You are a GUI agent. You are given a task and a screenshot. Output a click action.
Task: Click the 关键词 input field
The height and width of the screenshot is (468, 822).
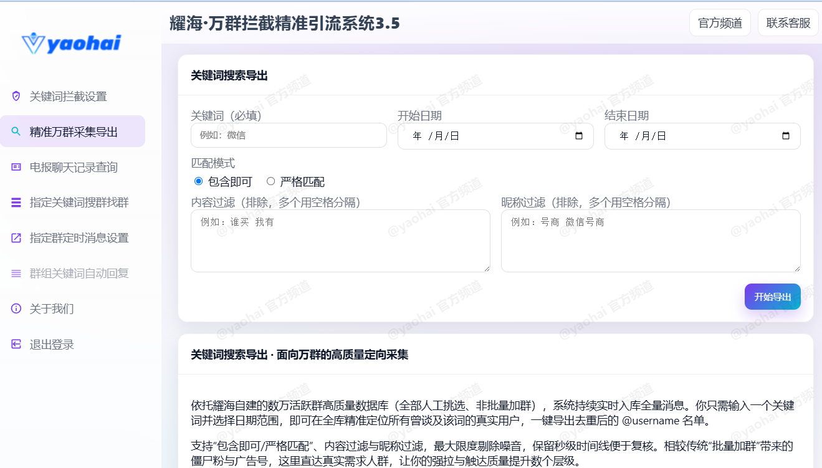pyautogui.click(x=289, y=135)
